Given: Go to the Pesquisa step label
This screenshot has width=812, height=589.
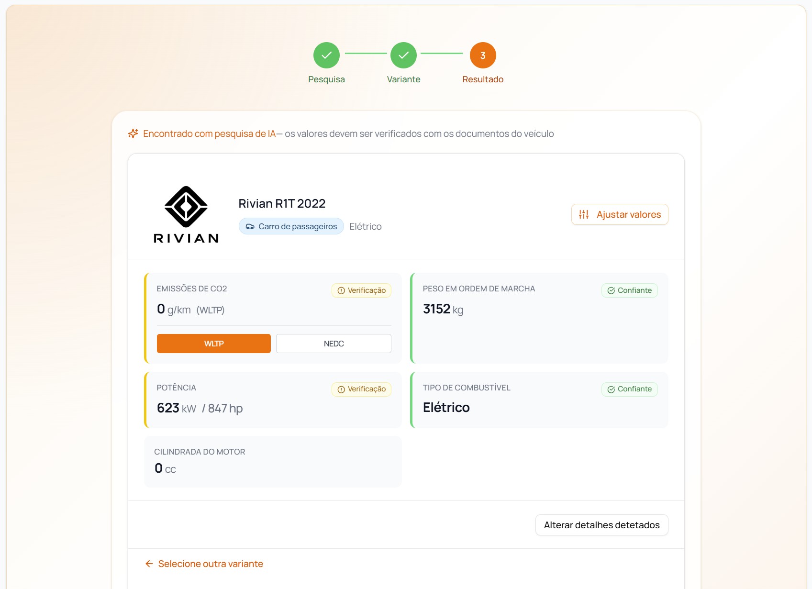Looking at the screenshot, I should [326, 79].
